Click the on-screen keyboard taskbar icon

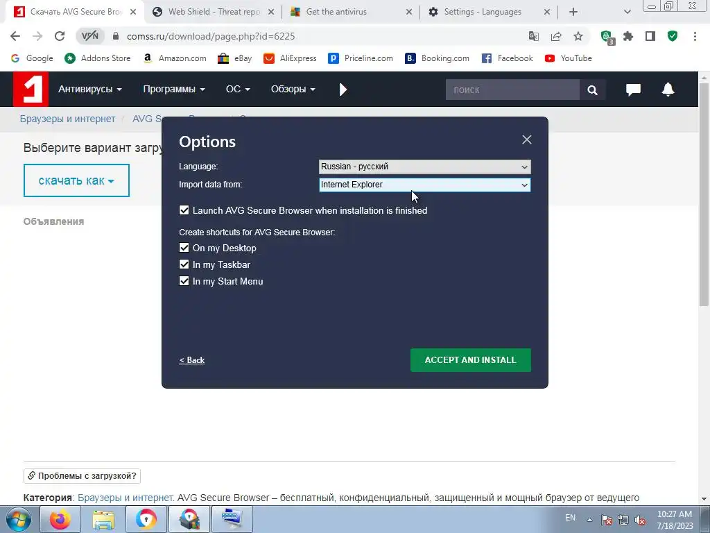232,519
